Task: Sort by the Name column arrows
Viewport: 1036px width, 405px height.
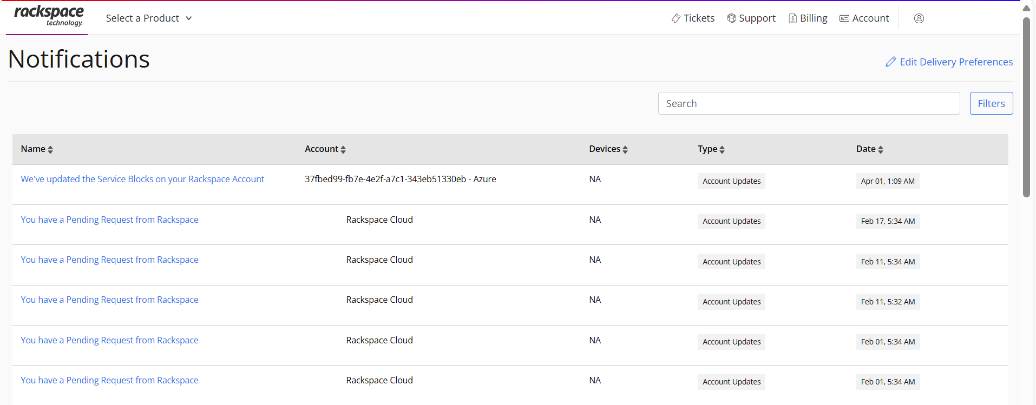Action: click(50, 150)
